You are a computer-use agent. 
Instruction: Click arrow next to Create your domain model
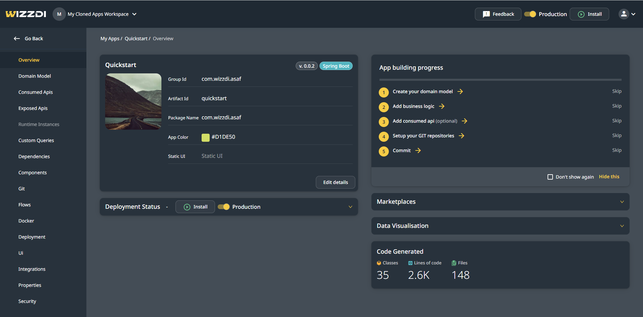pyautogui.click(x=460, y=91)
